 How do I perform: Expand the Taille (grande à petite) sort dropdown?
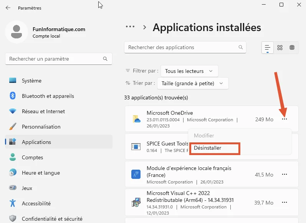[192, 83]
